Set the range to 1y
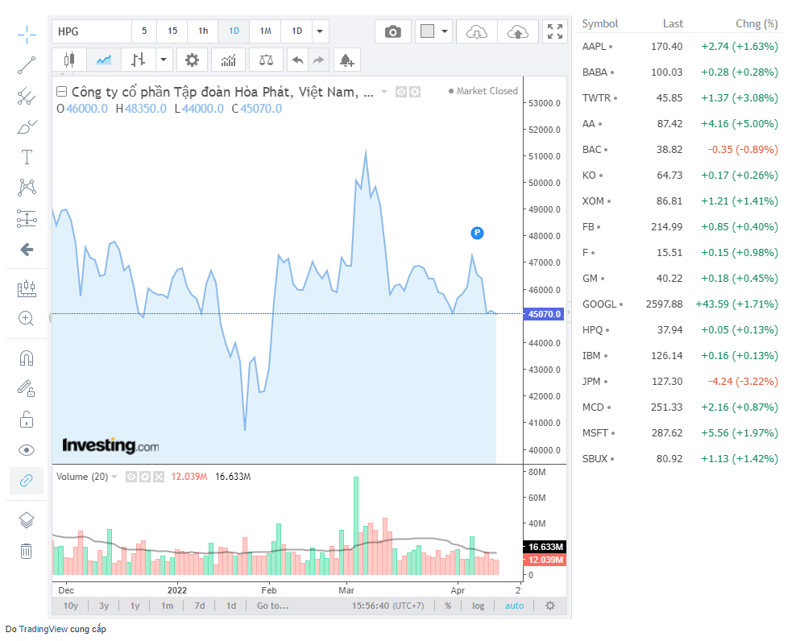This screenshot has height=641, width=804. tap(135, 606)
